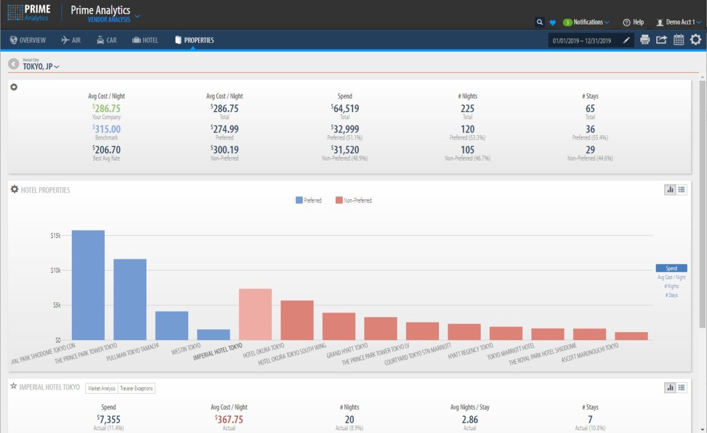707x433 pixels.
Task: Click the $7,355 Imperial Hotel spend value
Action: point(108,419)
